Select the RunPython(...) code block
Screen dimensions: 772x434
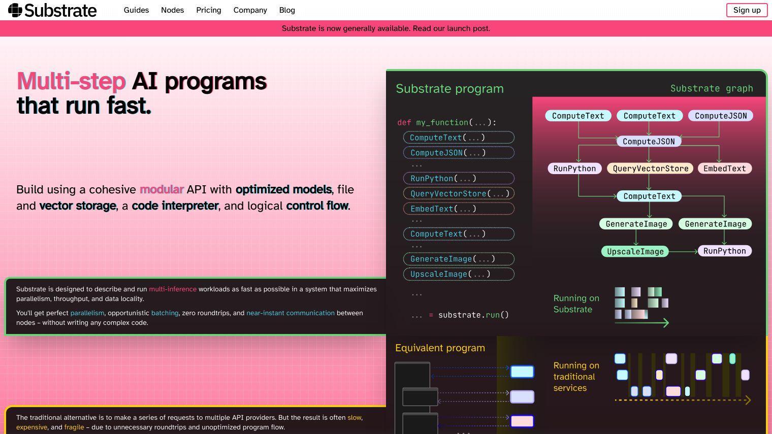click(459, 178)
